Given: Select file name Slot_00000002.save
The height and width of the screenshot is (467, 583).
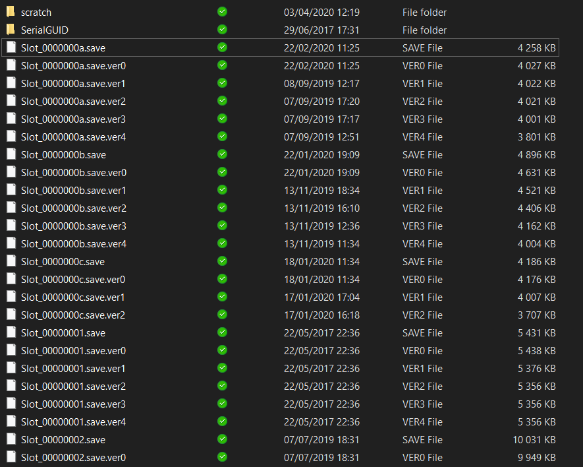Looking at the screenshot, I should tap(63, 440).
